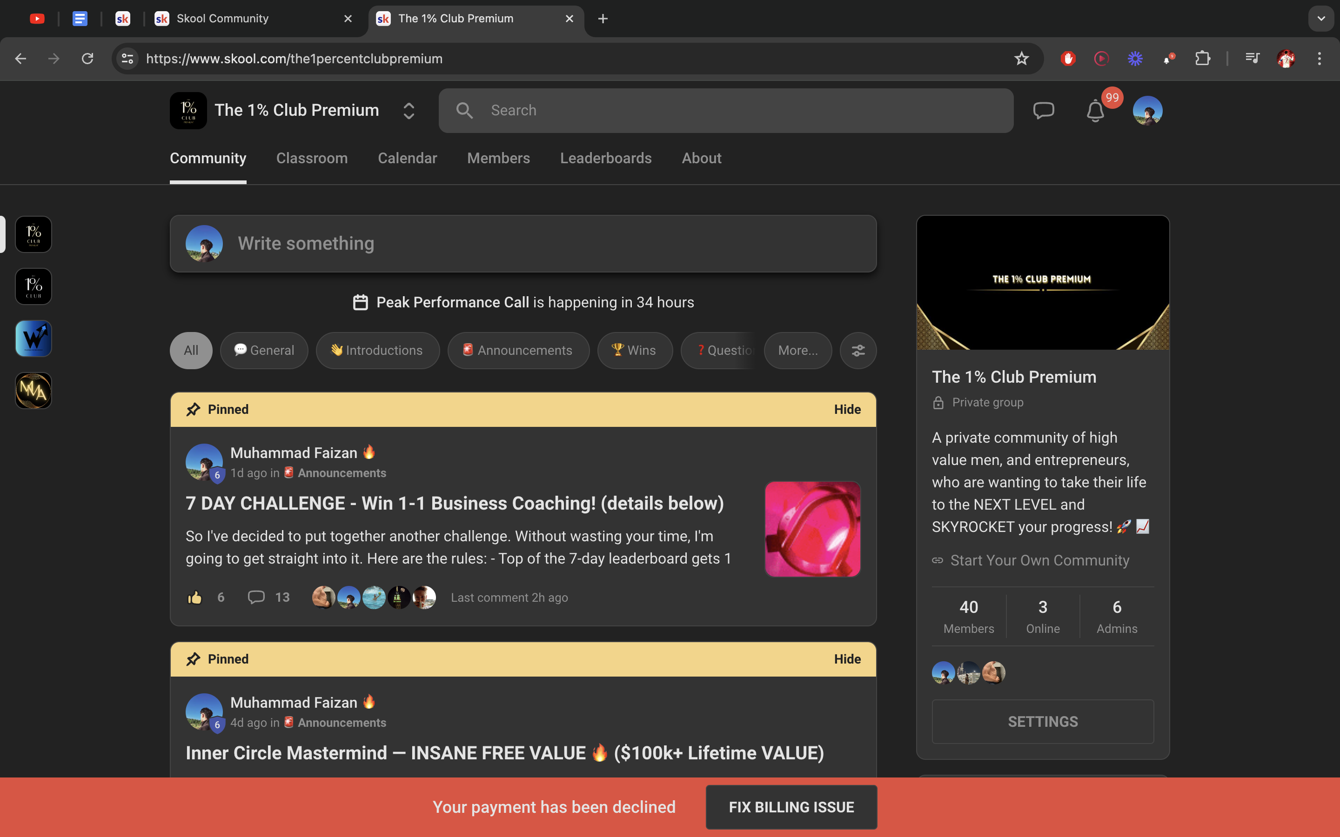Viewport: 1340px width, 837px height.
Task: Expand the More... categories dropdown
Action: click(797, 351)
